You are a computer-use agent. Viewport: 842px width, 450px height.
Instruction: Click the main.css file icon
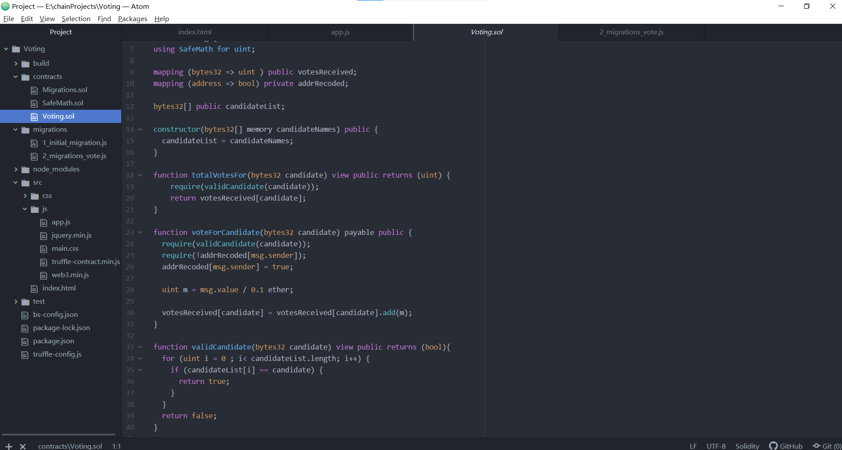pyautogui.click(x=44, y=249)
